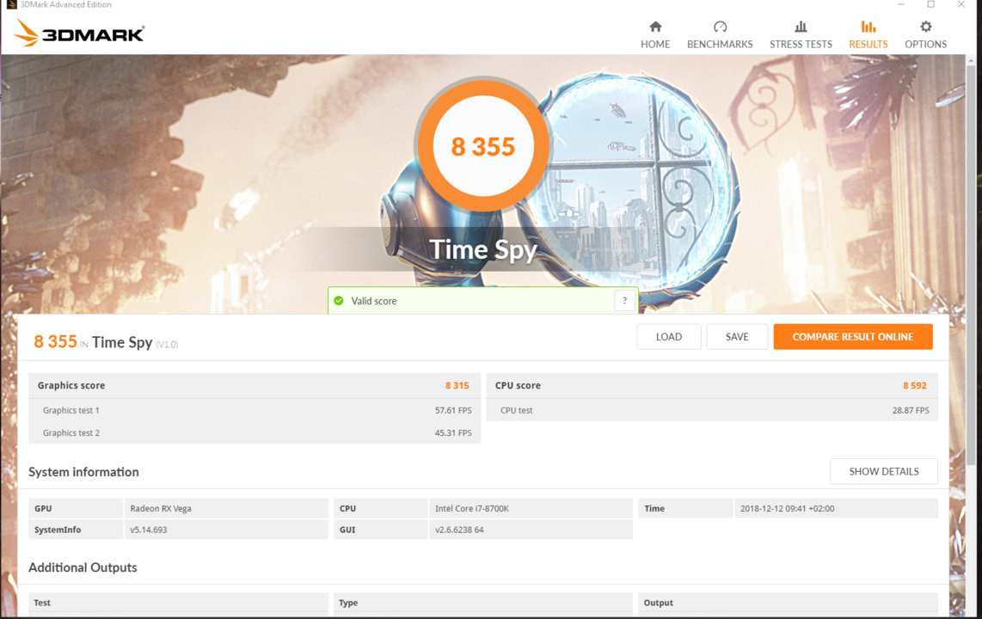The image size is (982, 619).
Task: Click the Test column header
Action: click(x=42, y=603)
